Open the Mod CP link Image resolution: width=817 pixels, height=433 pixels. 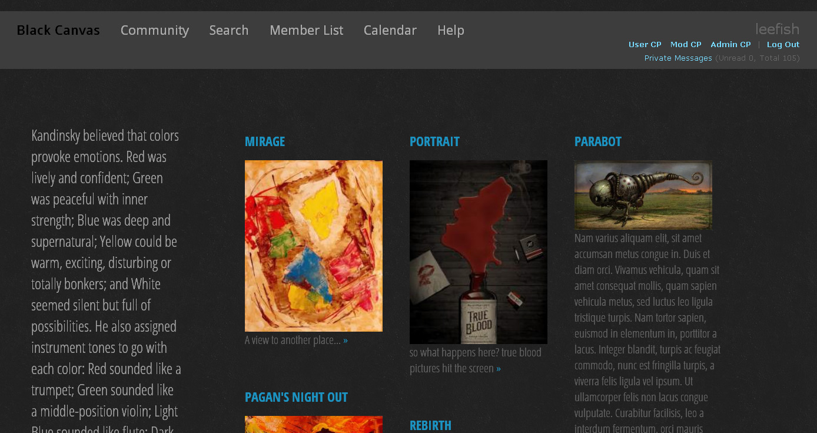[x=686, y=44]
